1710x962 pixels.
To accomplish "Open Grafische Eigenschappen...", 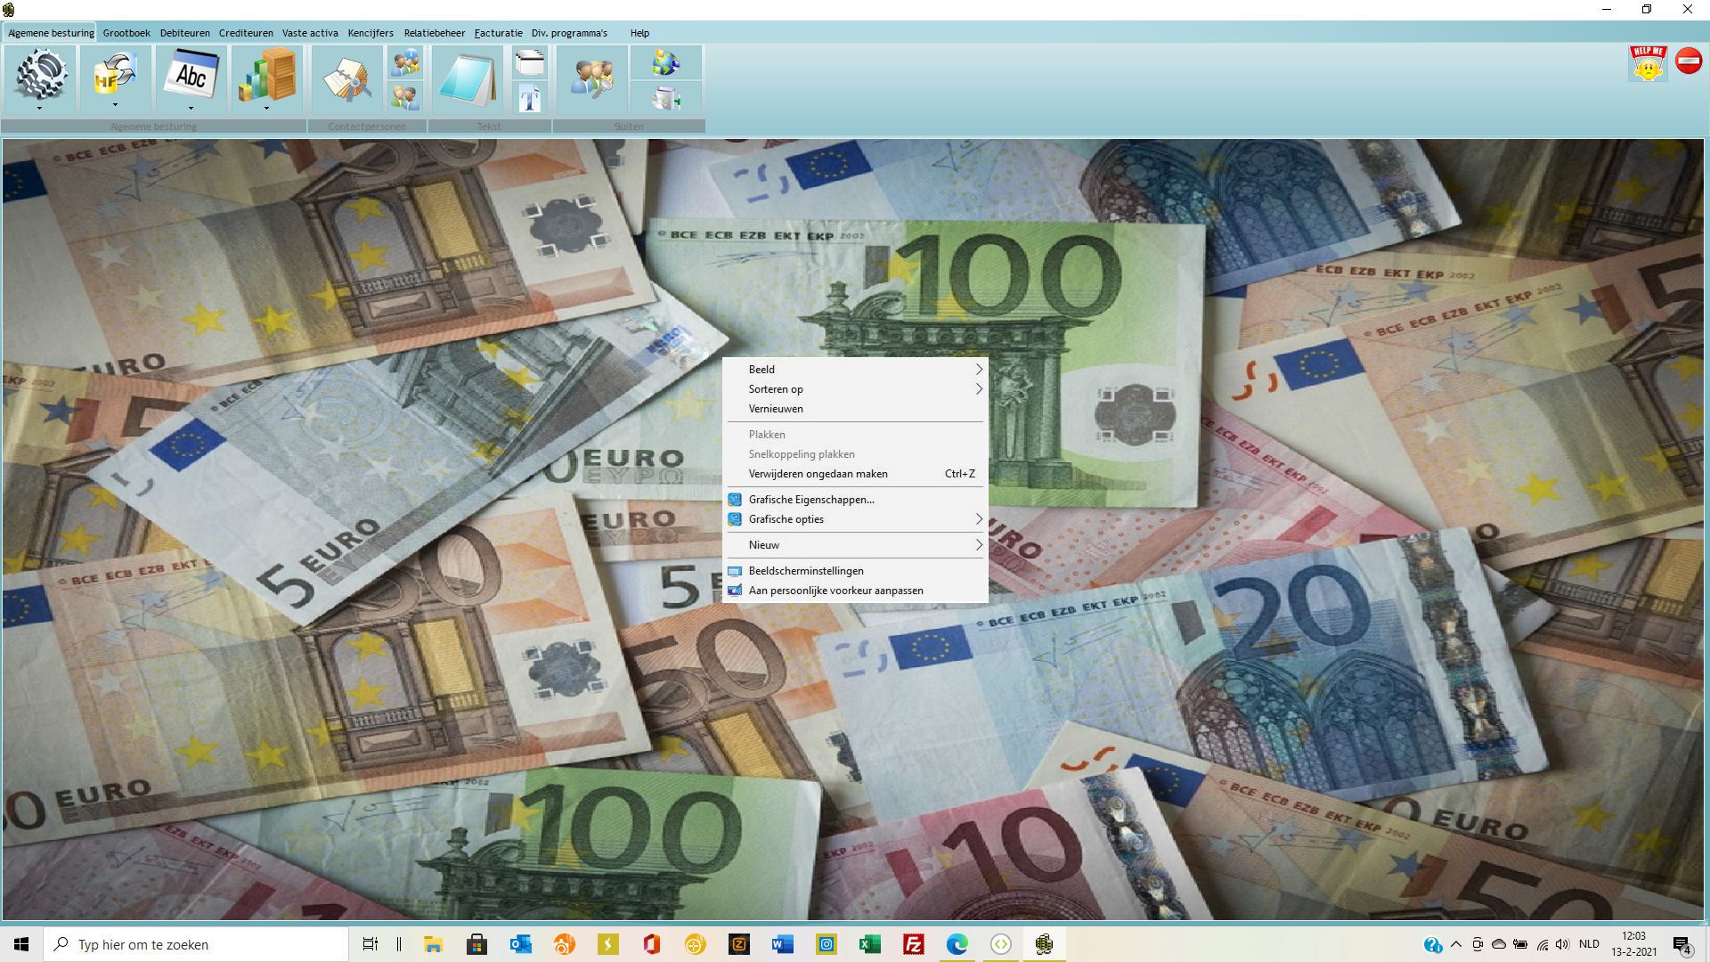I will pos(855,500).
